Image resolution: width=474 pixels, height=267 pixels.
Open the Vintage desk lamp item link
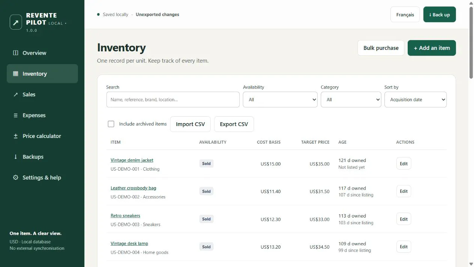[x=129, y=243]
